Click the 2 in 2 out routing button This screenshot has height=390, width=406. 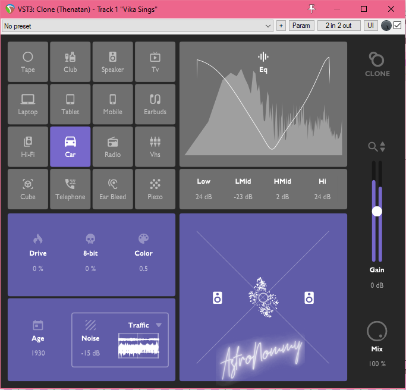[x=339, y=26]
